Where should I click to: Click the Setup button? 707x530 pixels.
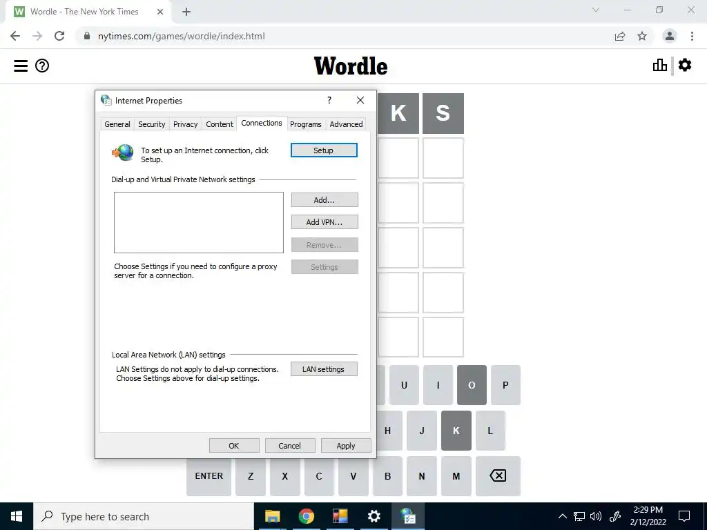click(x=324, y=150)
